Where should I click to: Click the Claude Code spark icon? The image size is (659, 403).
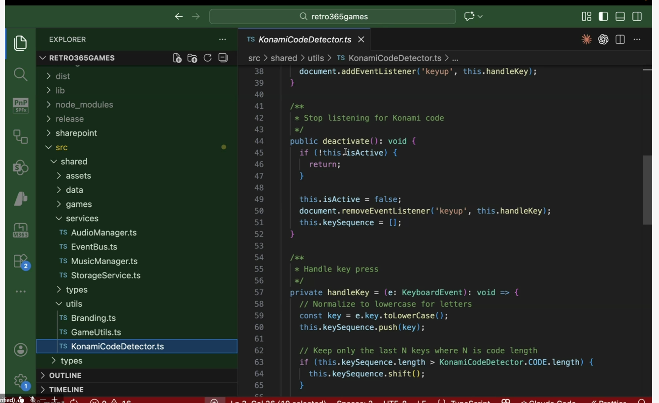click(x=586, y=39)
